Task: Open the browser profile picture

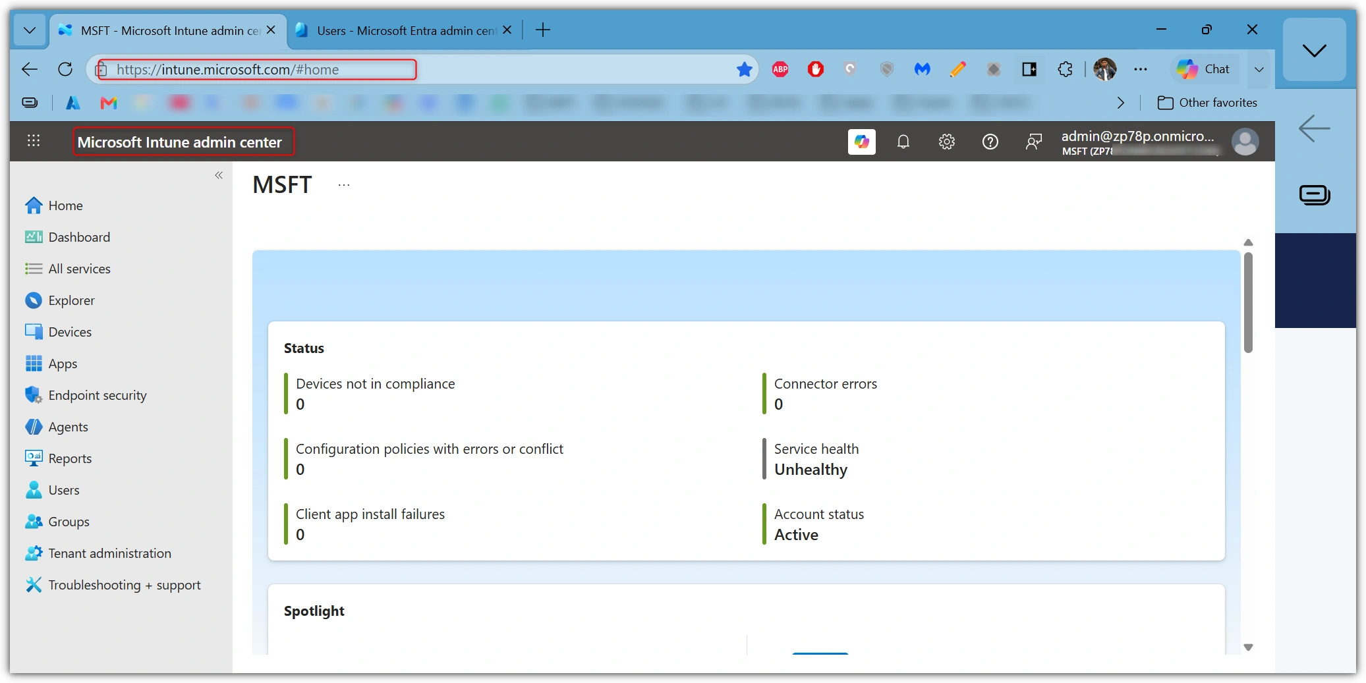Action: [x=1105, y=69]
